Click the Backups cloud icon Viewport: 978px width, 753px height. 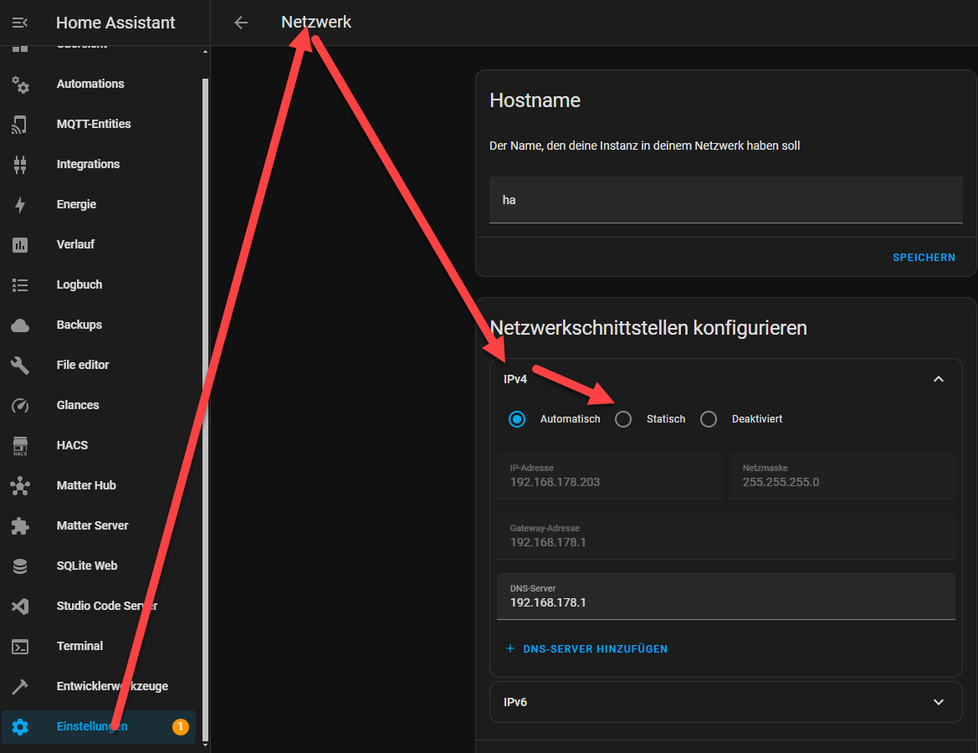(x=20, y=325)
